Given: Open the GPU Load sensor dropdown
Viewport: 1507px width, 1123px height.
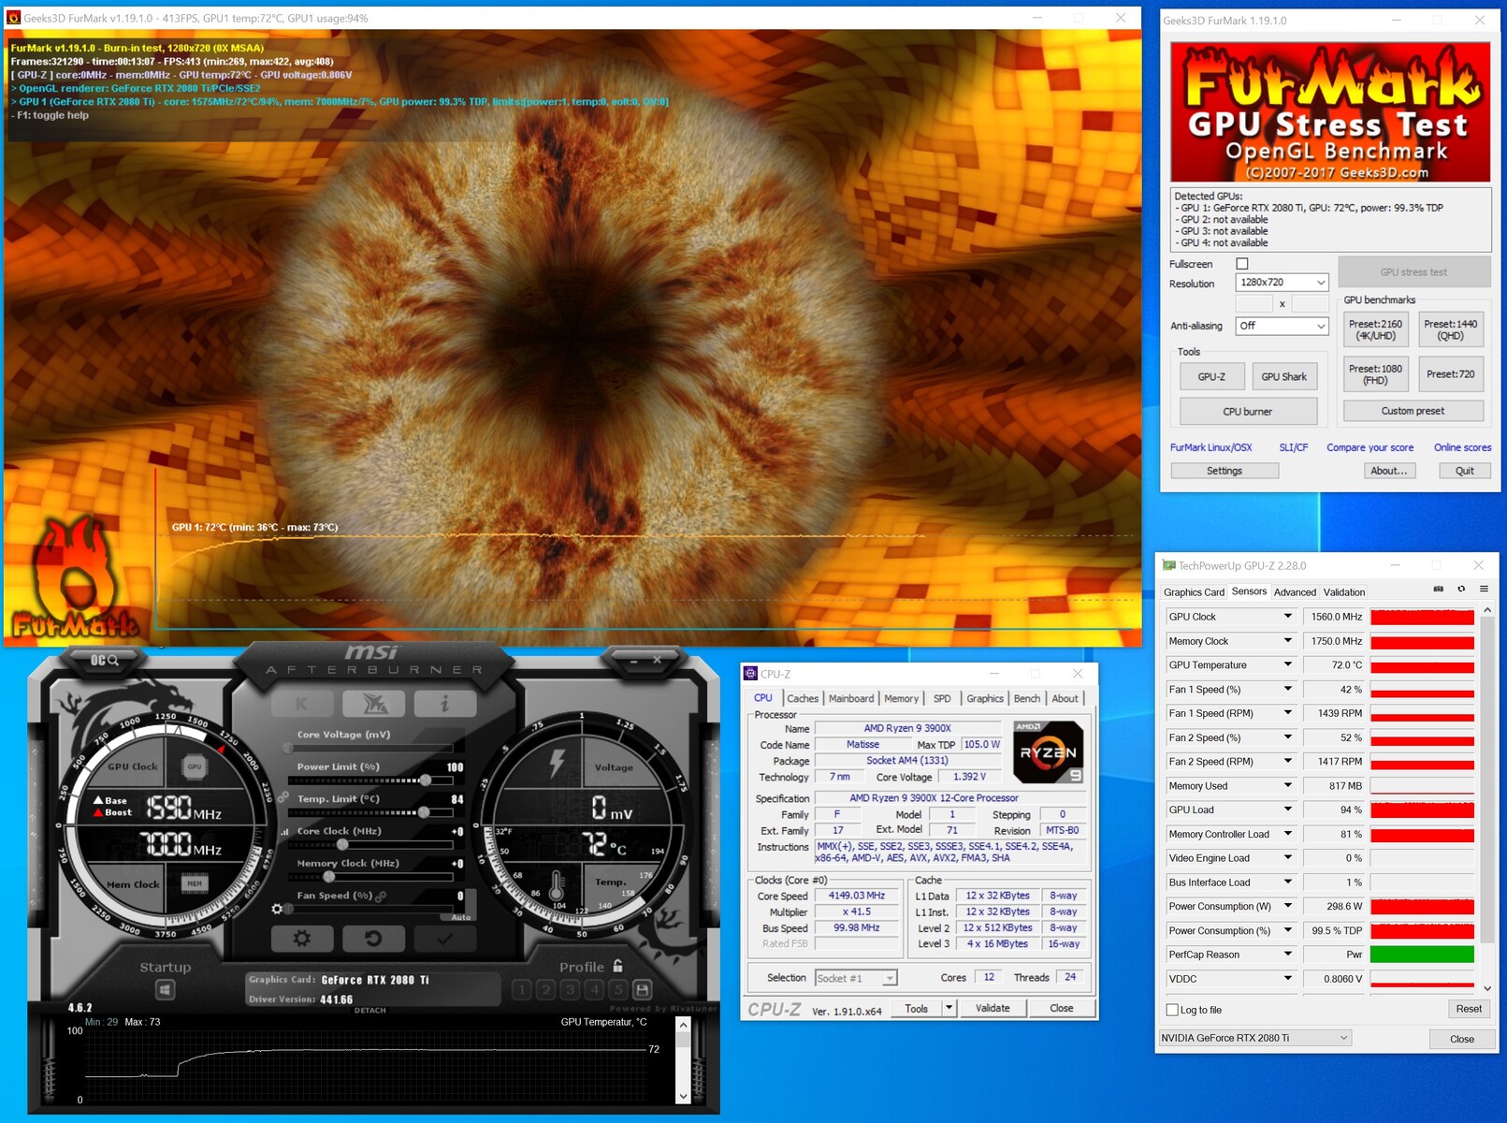Looking at the screenshot, I should tap(1287, 810).
